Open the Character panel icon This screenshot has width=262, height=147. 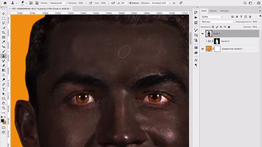point(196,60)
